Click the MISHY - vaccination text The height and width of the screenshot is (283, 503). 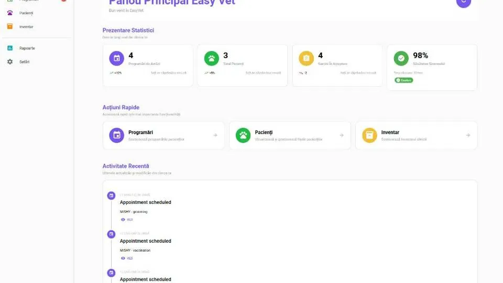point(135,251)
